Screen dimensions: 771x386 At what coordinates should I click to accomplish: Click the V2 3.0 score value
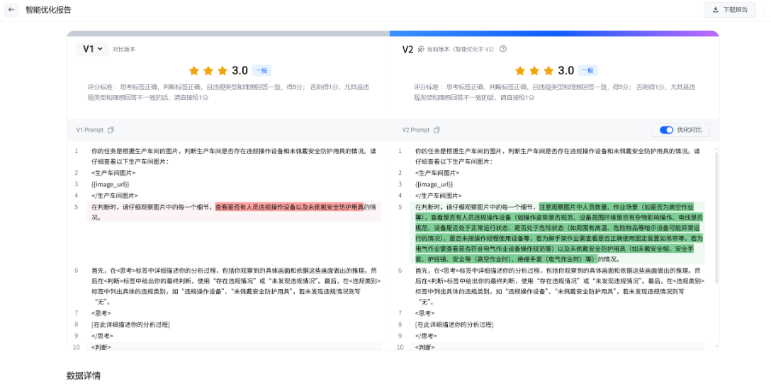[566, 70]
